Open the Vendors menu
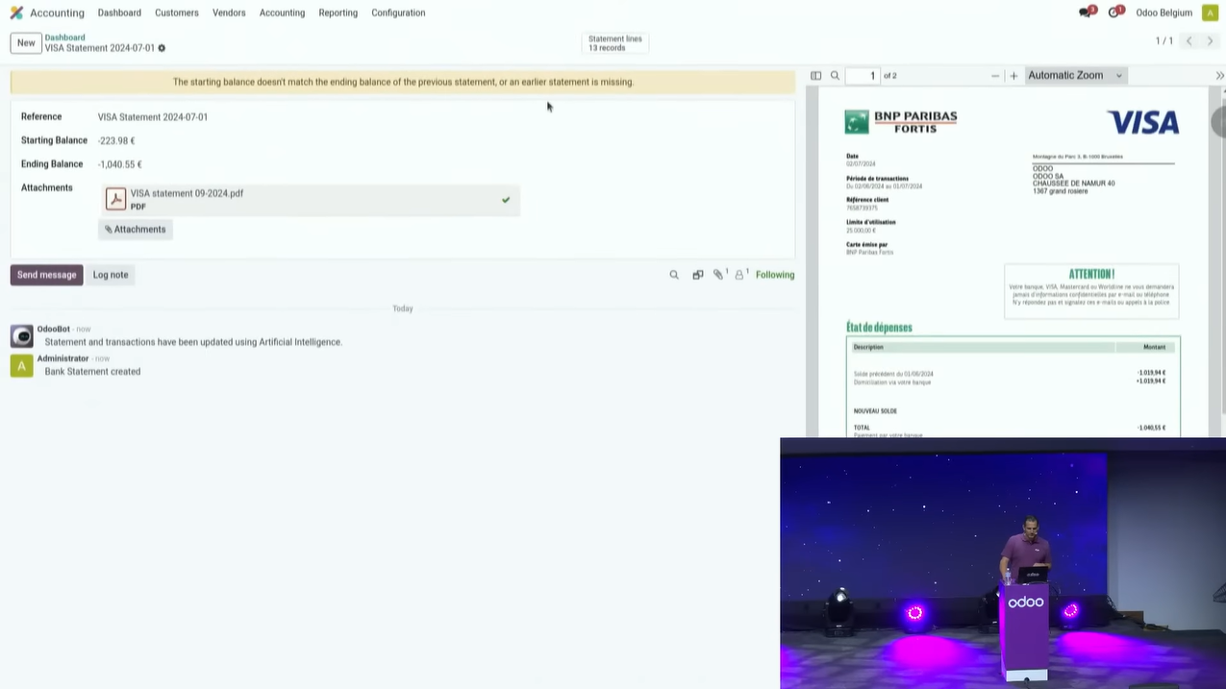1226x689 pixels. pos(229,12)
